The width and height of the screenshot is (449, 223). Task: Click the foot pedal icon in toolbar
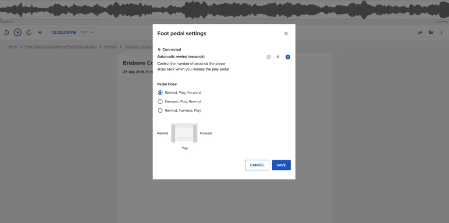click(420, 32)
